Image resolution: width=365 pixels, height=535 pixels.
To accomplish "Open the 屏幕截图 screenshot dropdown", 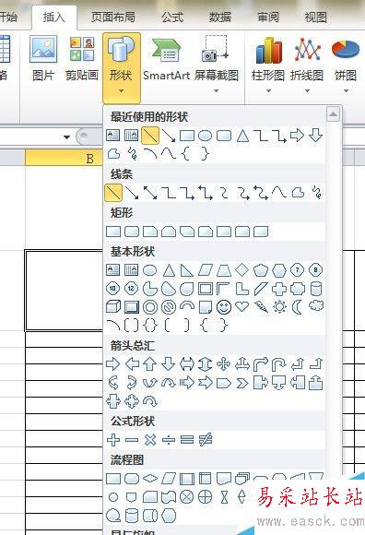I will 216,65.
